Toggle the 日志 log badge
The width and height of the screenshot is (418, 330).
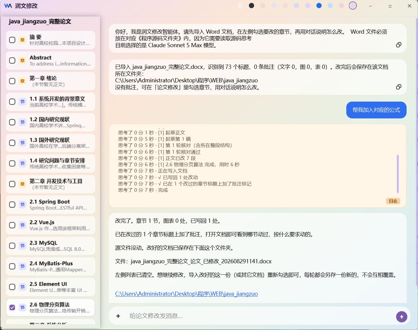click(x=393, y=201)
